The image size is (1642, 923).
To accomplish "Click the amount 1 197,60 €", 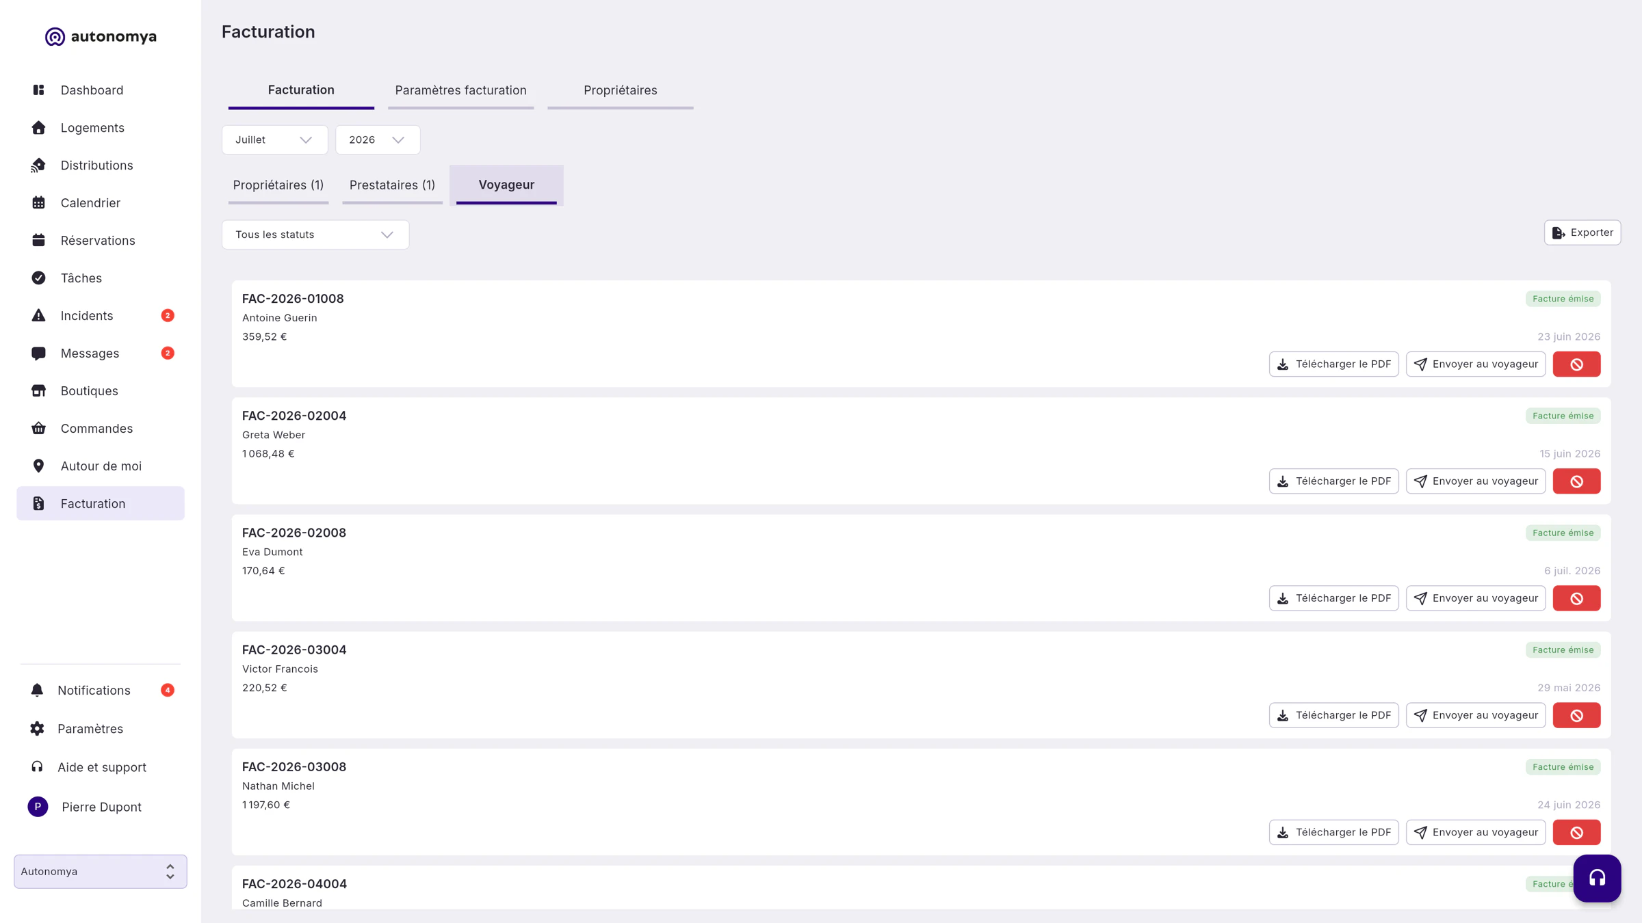I will (266, 805).
